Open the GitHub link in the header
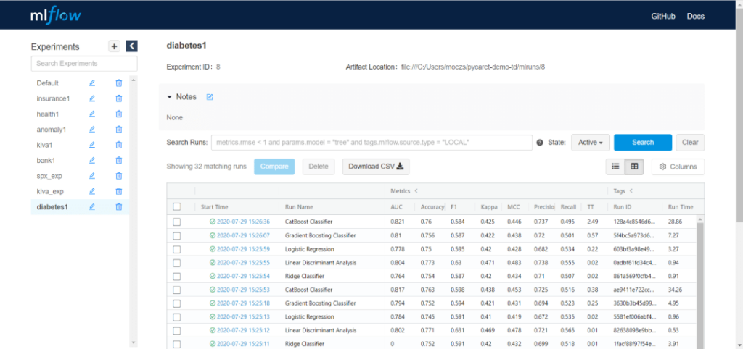The width and height of the screenshot is (743, 349). point(663,16)
